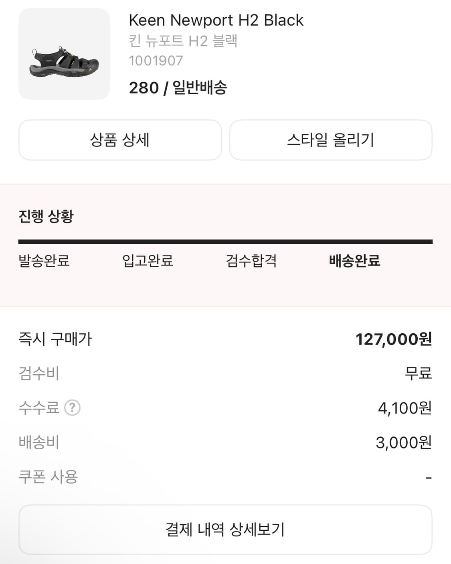Select the 입고완료 progress step
The height and width of the screenshot is (564, 451).
tap(148, 261)
